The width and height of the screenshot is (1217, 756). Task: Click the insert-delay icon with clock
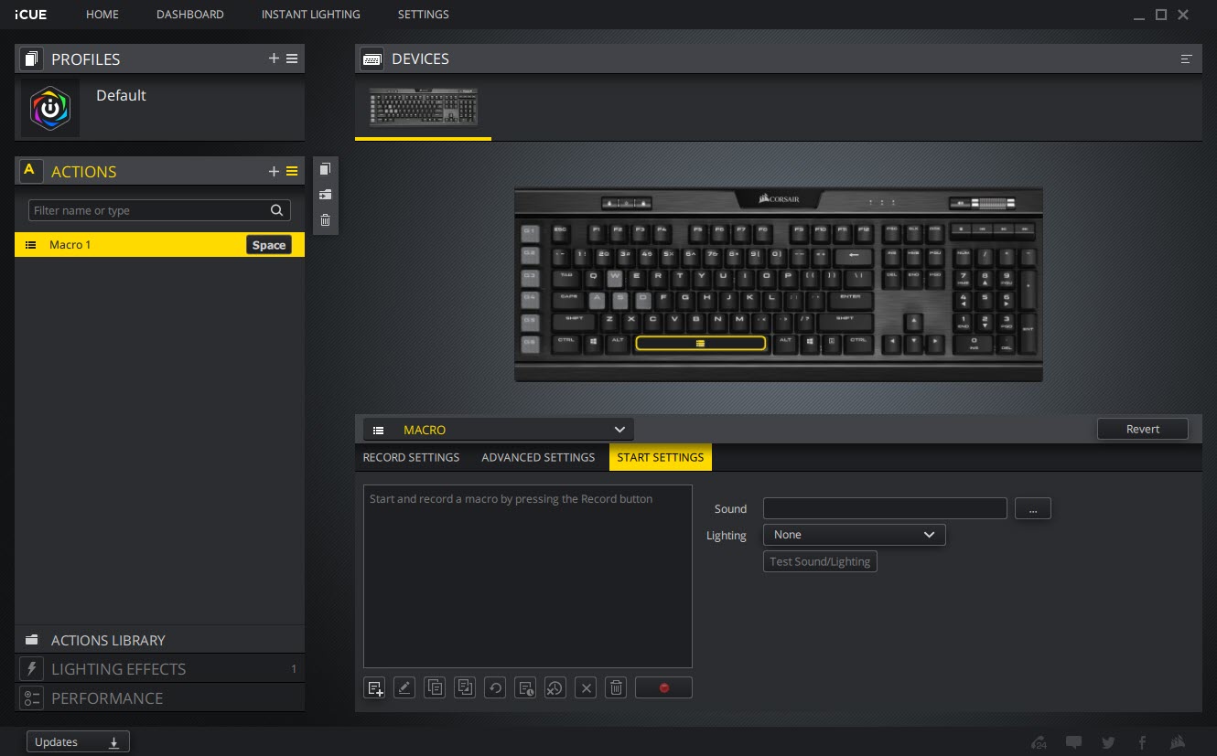tap(525, 687)
